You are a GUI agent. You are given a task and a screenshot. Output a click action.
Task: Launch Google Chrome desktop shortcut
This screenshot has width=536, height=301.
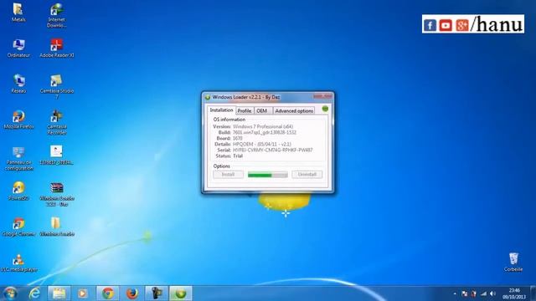click(x=18, y=227)
